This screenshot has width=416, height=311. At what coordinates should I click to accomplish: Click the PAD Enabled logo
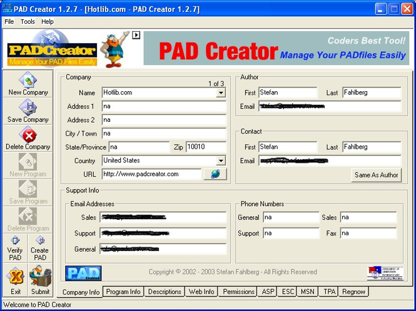[x=83, y=273]
